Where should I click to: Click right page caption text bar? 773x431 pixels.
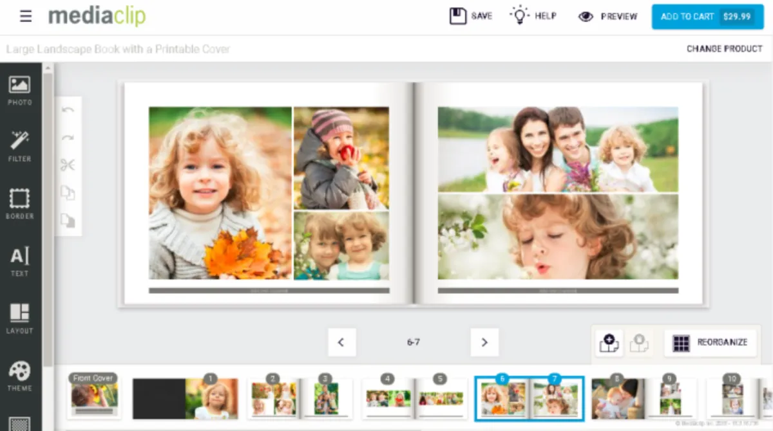pyautogui.click(x=558, y=291)
